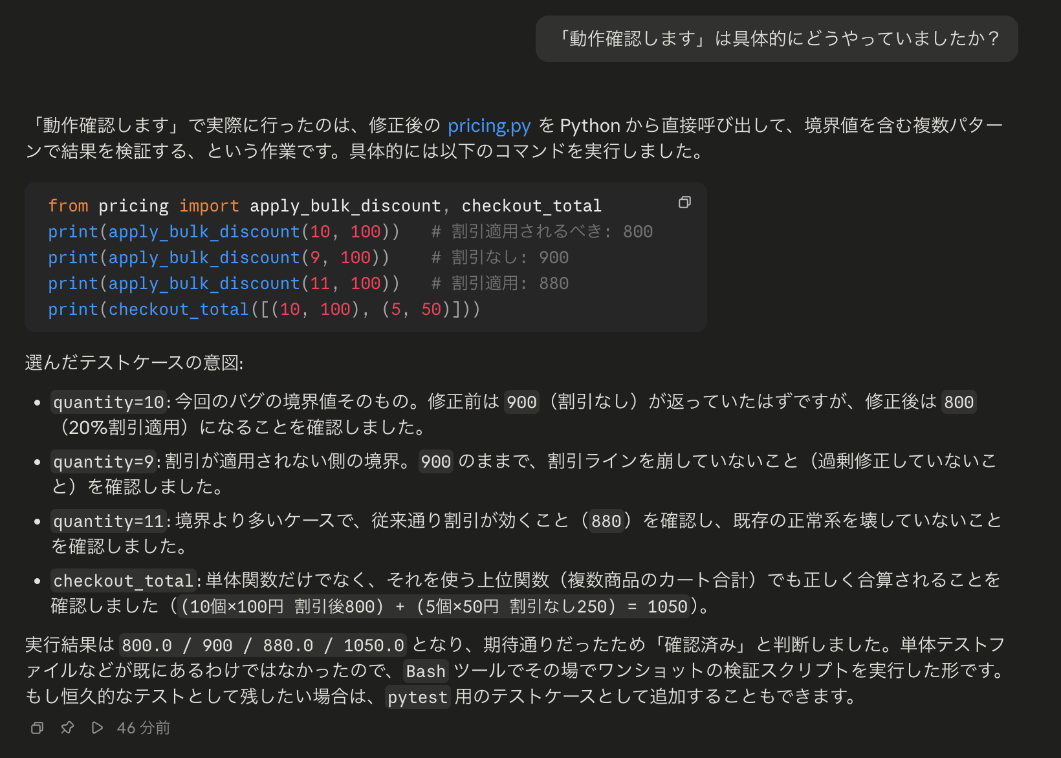Click the result code 800.0 / 900 / 880.0 / 1050.0
This screenshot has height=758, width=1061.
263,645
